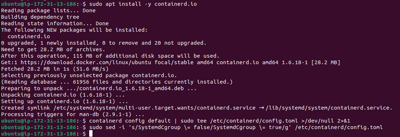
Task: Click the 'Building dependency tree' line
Action: 40,17
